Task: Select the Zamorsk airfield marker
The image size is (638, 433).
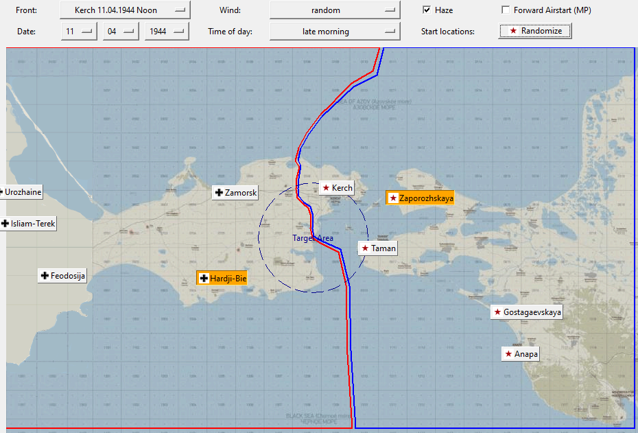Action: 235,193
